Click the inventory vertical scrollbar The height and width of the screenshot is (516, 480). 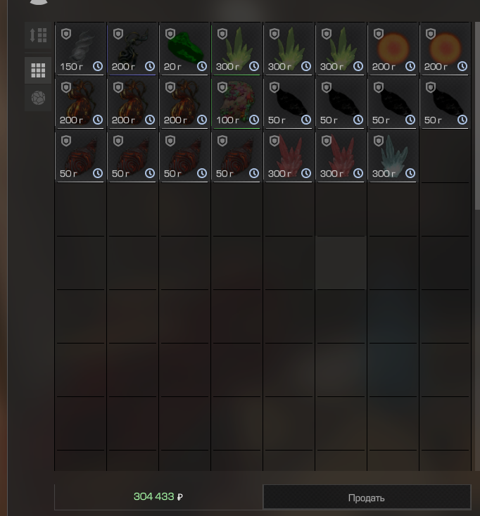tap(477, 115)
